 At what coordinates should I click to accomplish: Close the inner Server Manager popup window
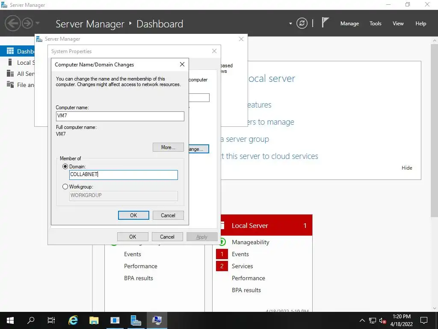pos(241,39)
